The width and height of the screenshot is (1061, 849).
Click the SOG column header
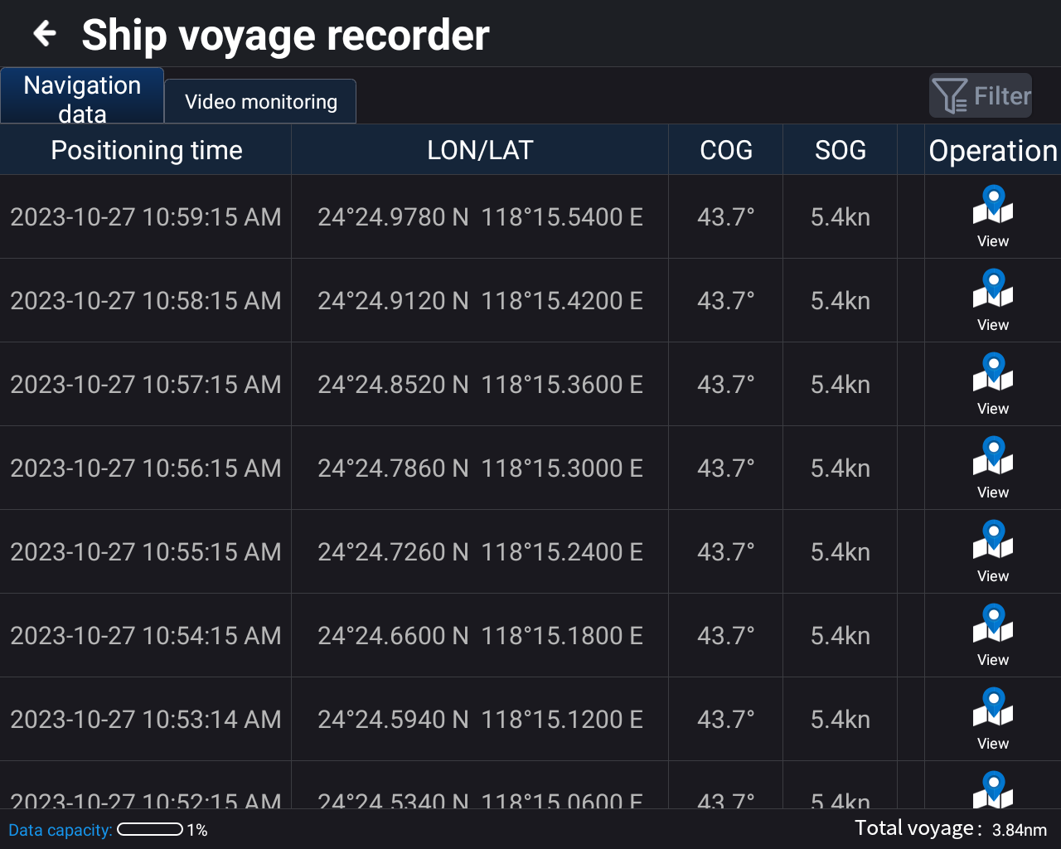(841, 150)
